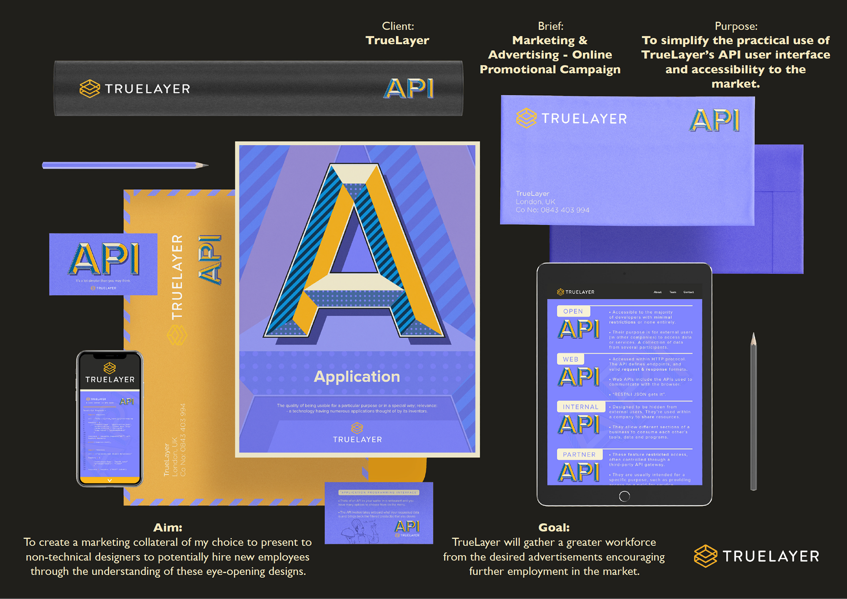847x599 pixels.
Task: Select the WEB label on tablet page
Action: point(570,359)
